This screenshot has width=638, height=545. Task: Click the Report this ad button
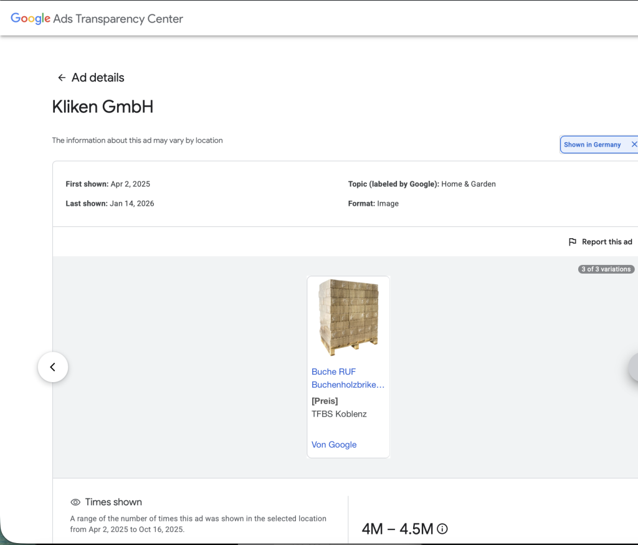tap(606, 242)
